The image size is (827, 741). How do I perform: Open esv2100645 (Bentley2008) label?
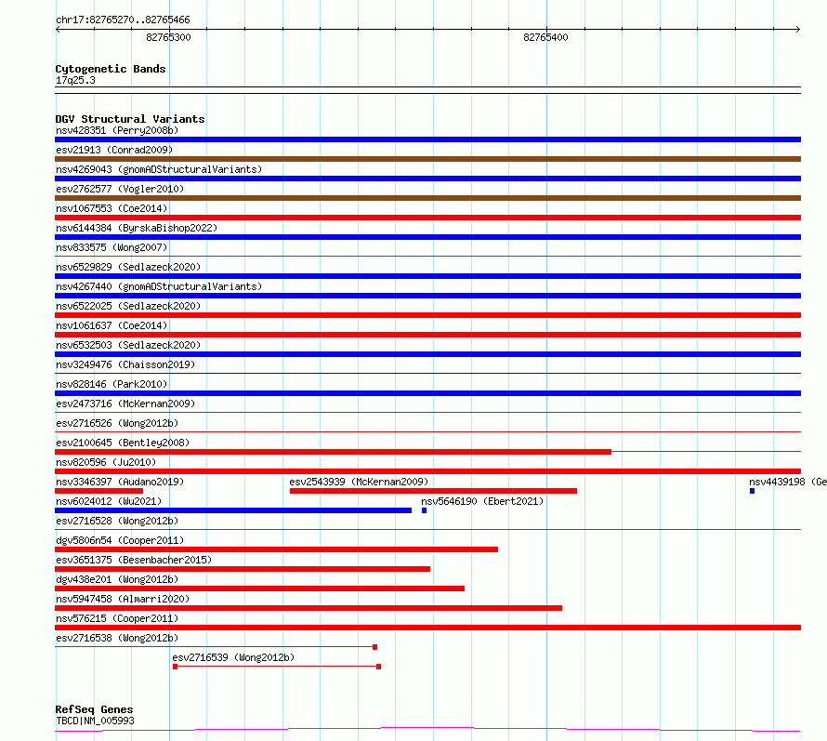tap(123, 443)
